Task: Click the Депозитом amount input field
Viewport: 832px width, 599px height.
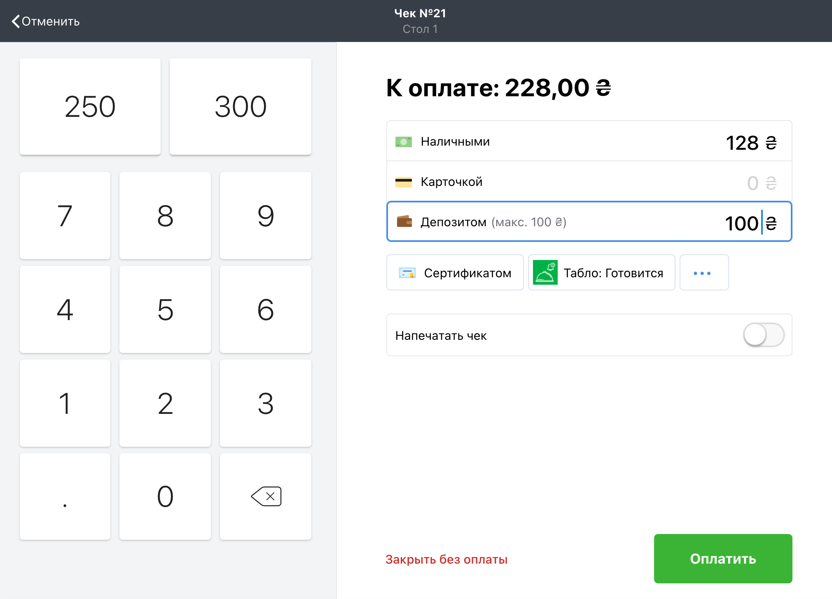Action: [x=741, y=223]
